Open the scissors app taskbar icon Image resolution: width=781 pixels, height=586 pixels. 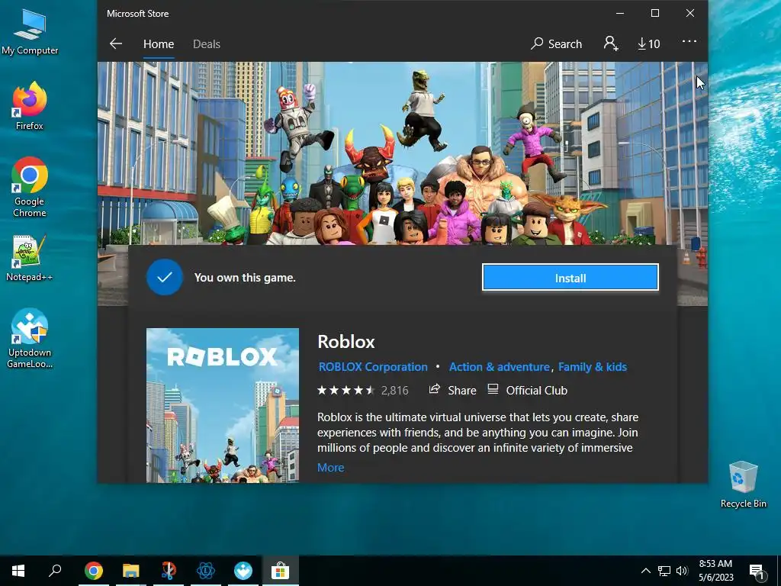[169, 571]
